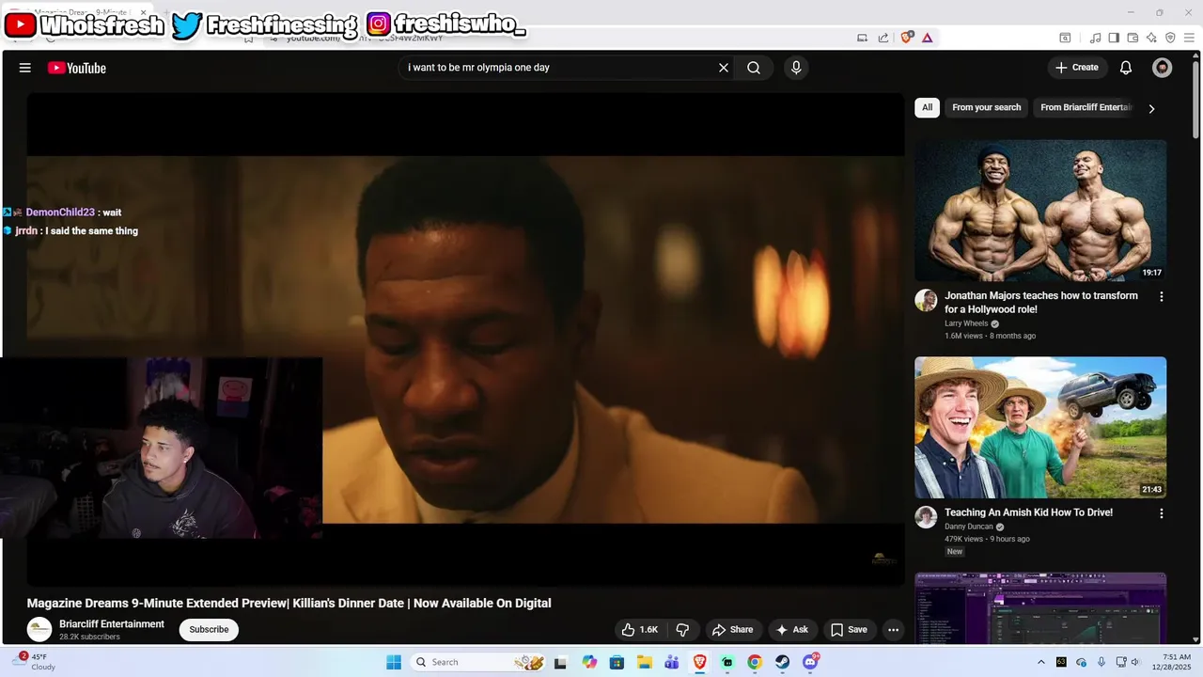
Task: Open the Brave Wallet icon
Action: click(x=1133, y=38)
